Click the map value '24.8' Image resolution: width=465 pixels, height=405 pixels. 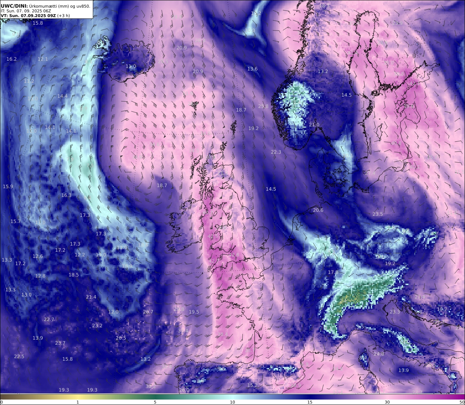click(x=379, y=354)
